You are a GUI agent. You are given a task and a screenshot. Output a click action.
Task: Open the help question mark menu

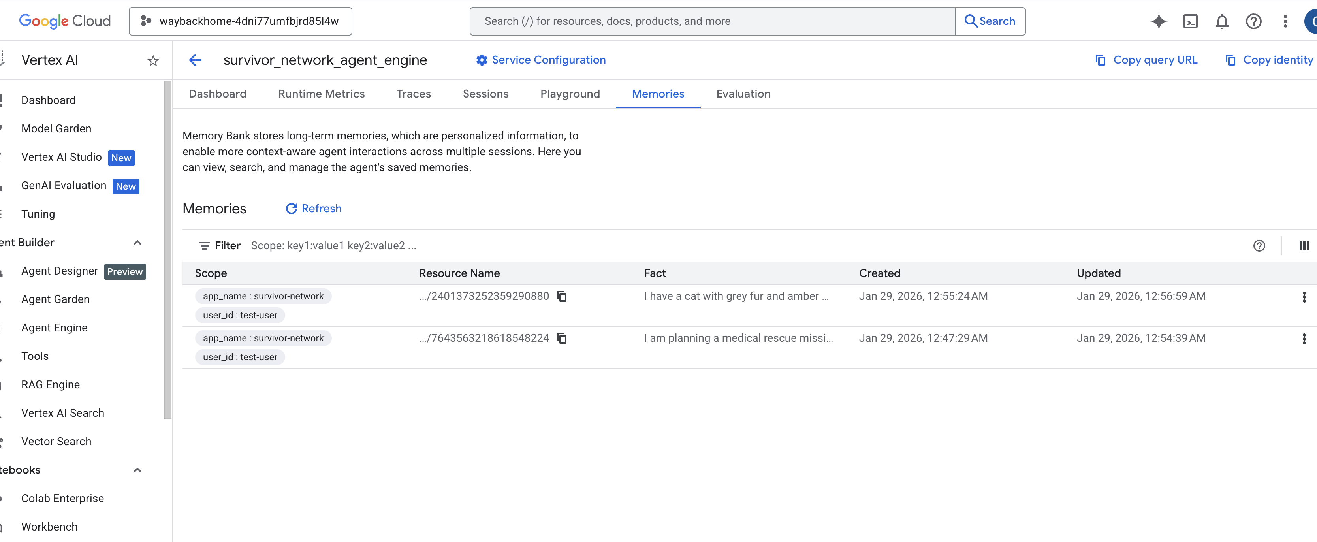click(x=1253, y=21)
